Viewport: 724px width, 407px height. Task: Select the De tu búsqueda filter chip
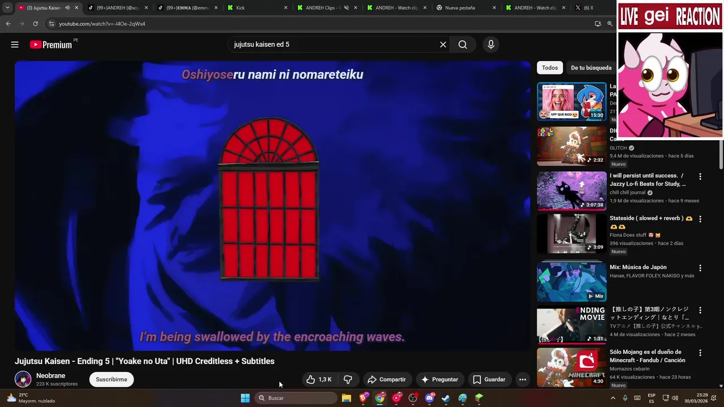pyautogui.click(x=591, y=68)
